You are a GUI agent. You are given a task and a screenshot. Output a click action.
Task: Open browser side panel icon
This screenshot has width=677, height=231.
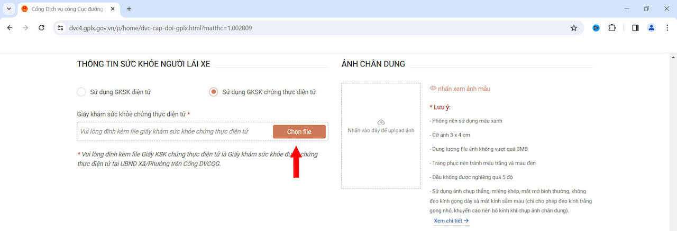pyautogui.click(x=635, y=28)
